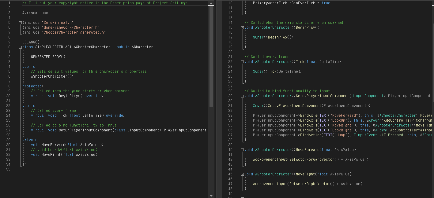This screenshot has width=434, height=198.
Task: Click the AShooterCharacter(); constructor declaration
Action: [52, 76]
